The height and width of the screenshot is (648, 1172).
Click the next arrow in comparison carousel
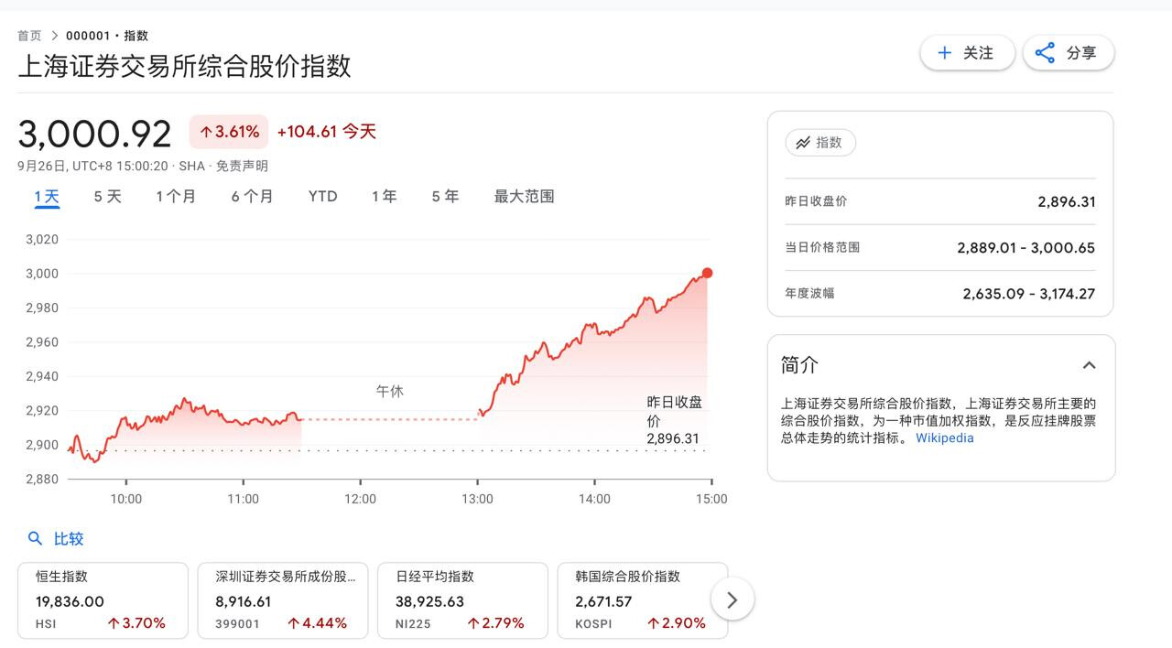(732, 600)
